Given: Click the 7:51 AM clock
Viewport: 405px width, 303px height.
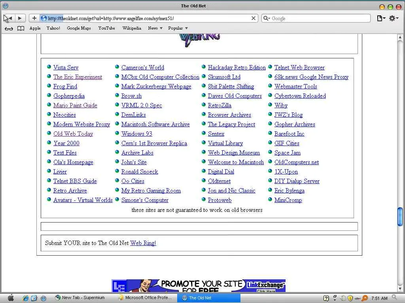Looking at the screenshot, I should click(x=379, y=298).
